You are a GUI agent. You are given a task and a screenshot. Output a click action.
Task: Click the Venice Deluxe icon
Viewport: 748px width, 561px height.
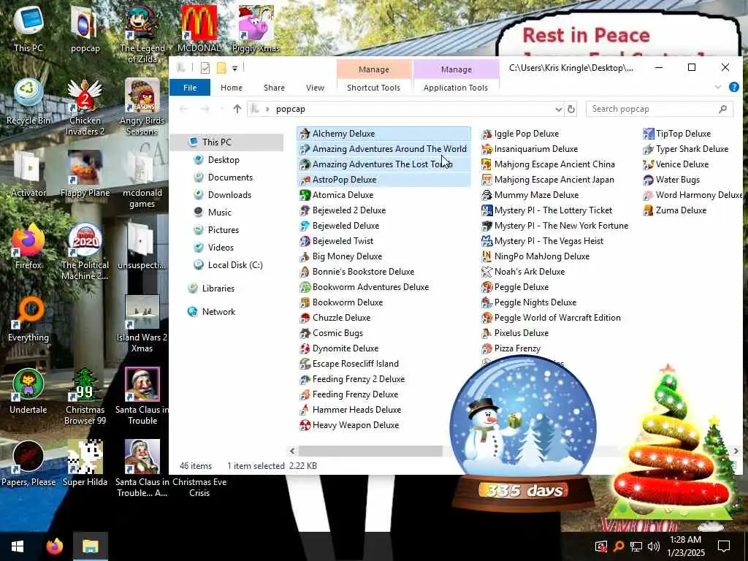pyautogui.click(x=649, y=164)
